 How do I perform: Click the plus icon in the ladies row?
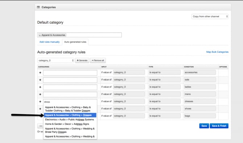(40, 87)
